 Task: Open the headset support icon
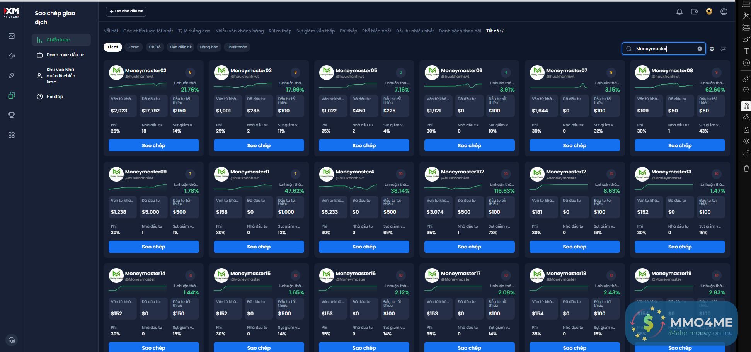tap(12, 340)
